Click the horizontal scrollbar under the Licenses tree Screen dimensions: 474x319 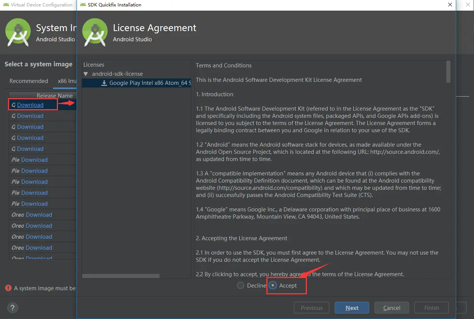pos(120,276)
